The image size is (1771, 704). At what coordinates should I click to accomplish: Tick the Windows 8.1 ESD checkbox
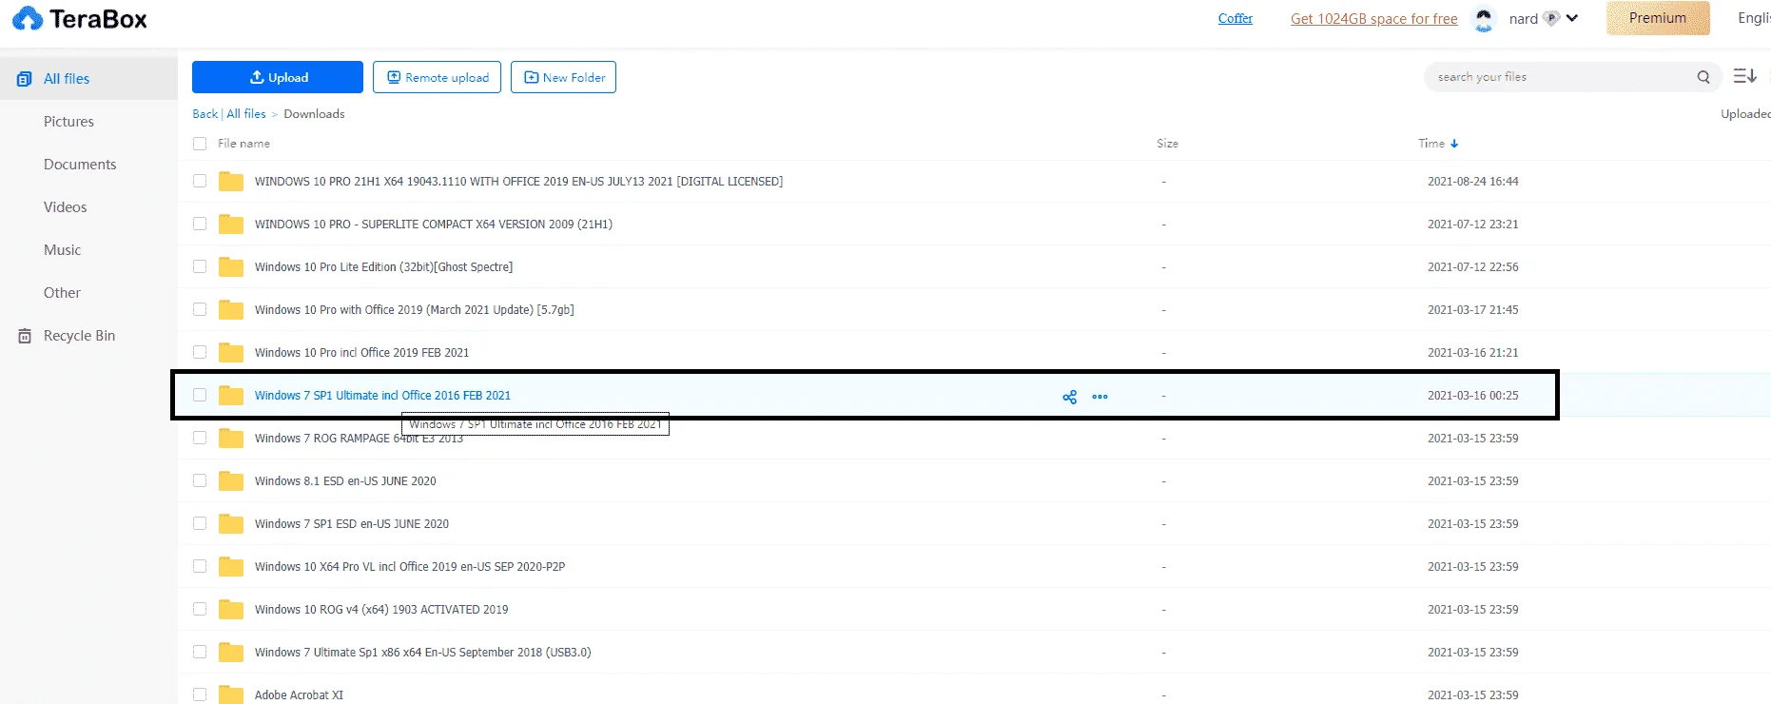point(200,480)
